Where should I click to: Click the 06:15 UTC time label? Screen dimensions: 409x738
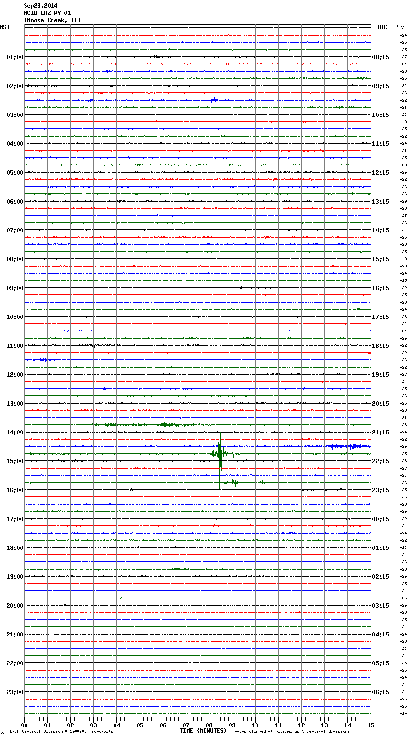381,692
